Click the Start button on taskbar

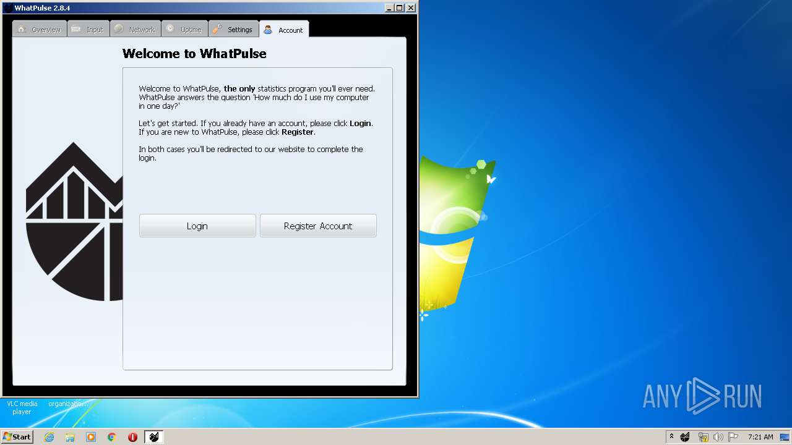click(x=17, y=437)
